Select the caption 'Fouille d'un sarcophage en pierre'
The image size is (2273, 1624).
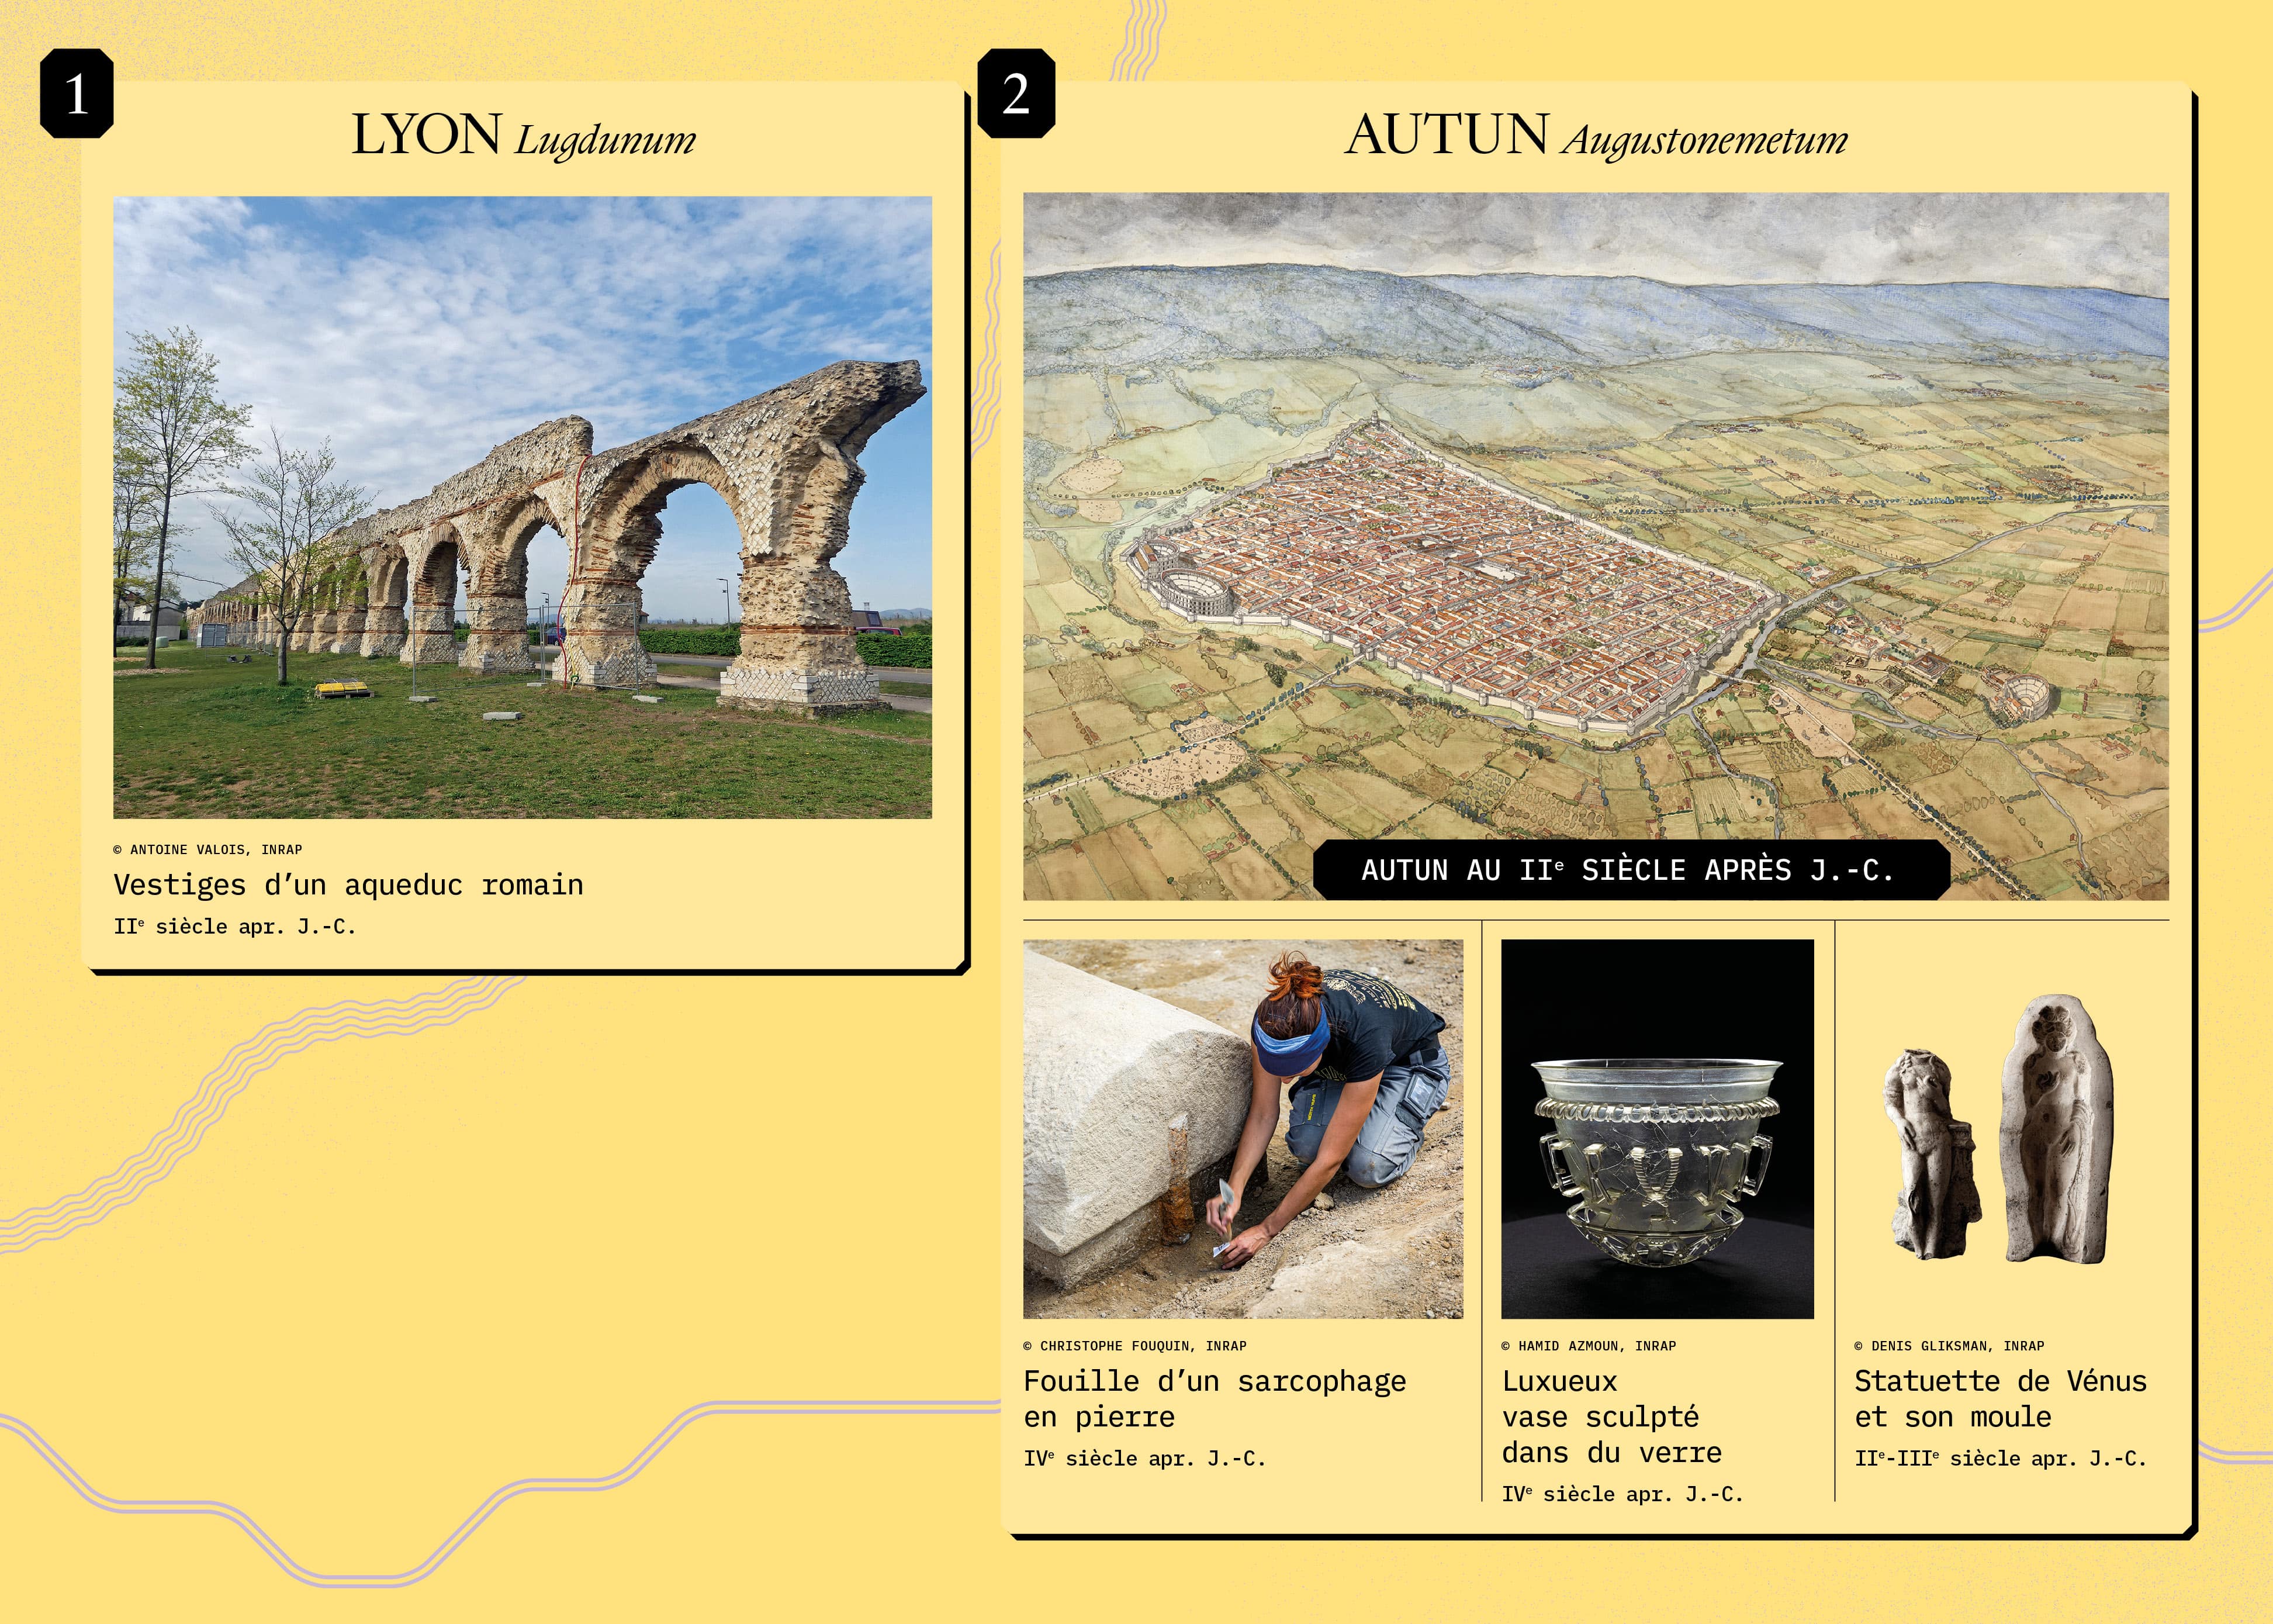click(1216, 1399)
